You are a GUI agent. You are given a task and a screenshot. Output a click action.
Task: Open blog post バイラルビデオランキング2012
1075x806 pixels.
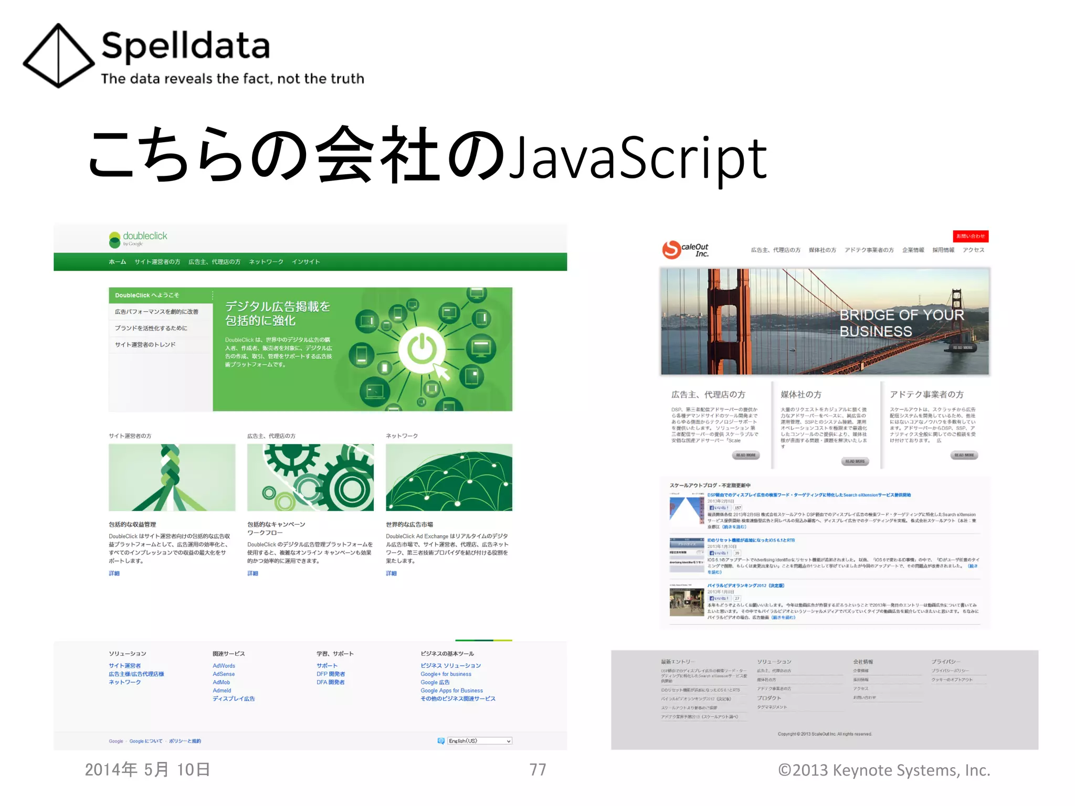[x=746, y=586]
